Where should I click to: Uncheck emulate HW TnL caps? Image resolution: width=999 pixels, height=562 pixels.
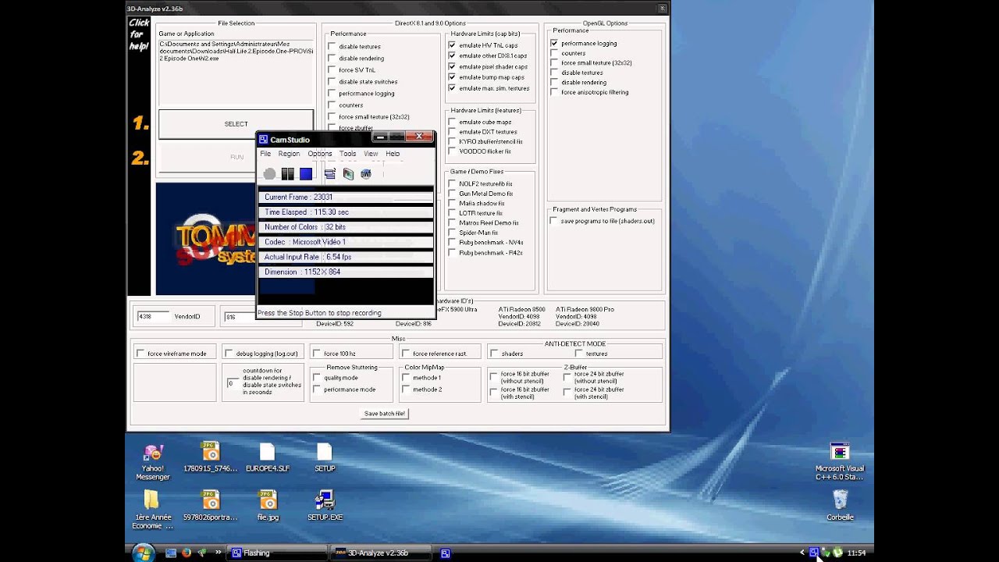point(452,45)
